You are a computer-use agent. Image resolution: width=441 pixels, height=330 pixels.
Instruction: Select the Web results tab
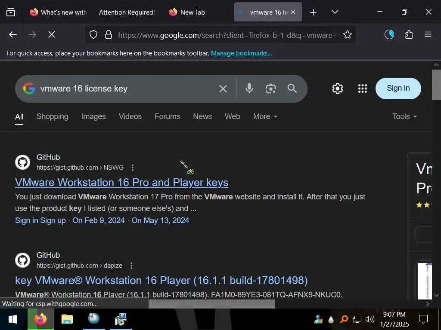232,116
